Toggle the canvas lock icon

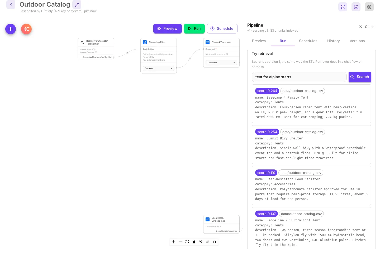point(194,242)
